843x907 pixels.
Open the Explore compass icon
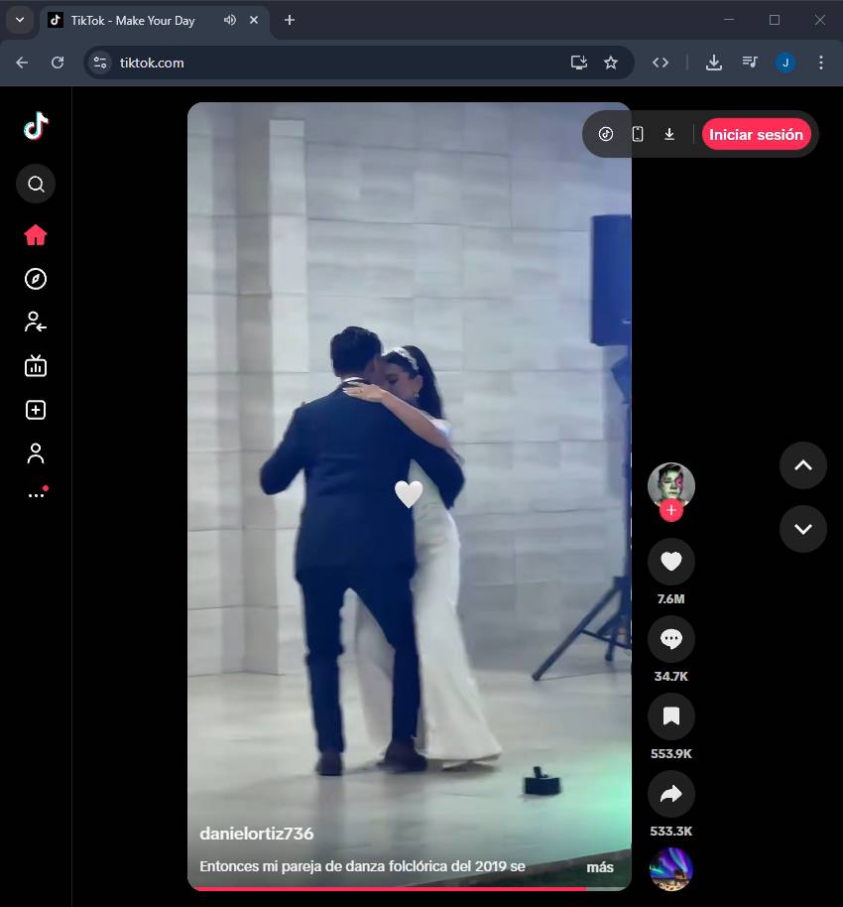coord(36,279)
